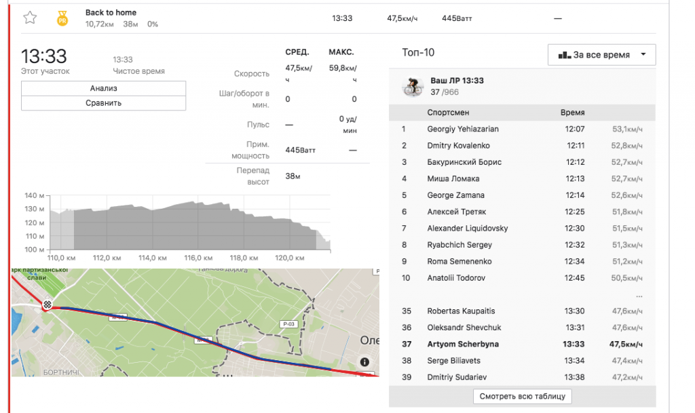Open full leaderboard via "Смотреть всю таблицу"
The width and height of the screenshot is (695, 413).
coord(523,396)
